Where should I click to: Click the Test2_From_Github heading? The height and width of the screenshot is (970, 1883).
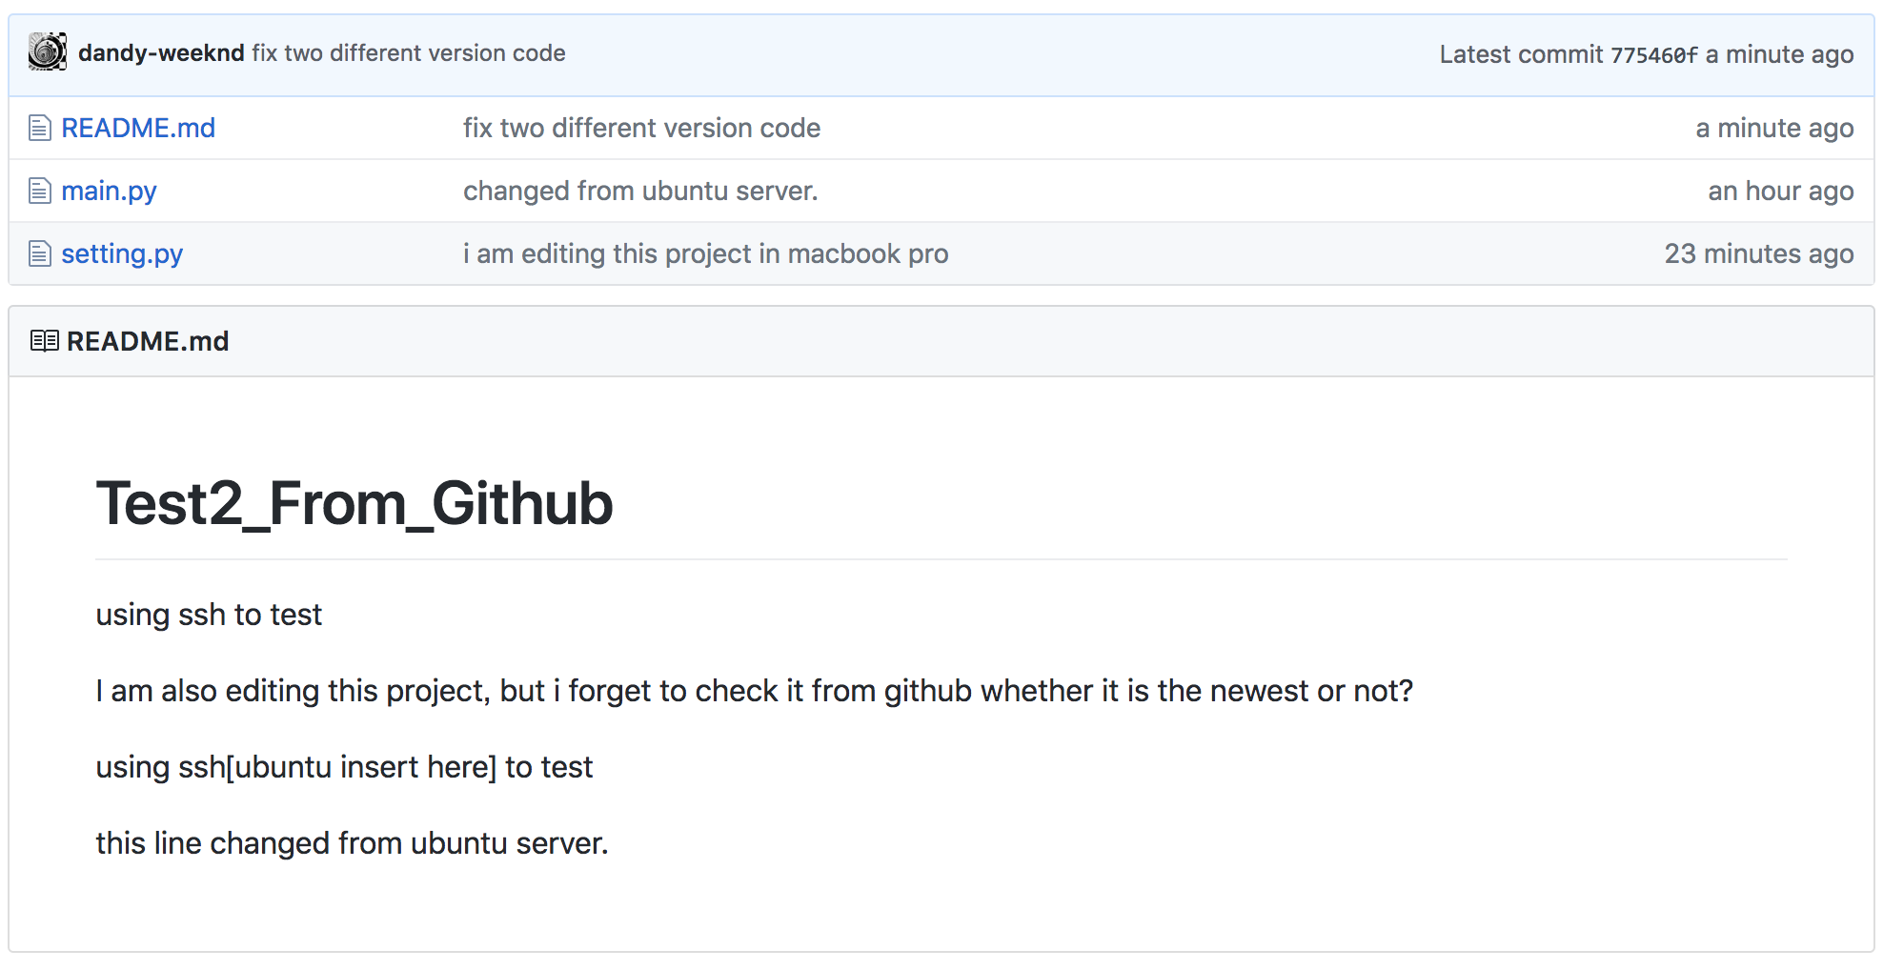click(354, 503)
